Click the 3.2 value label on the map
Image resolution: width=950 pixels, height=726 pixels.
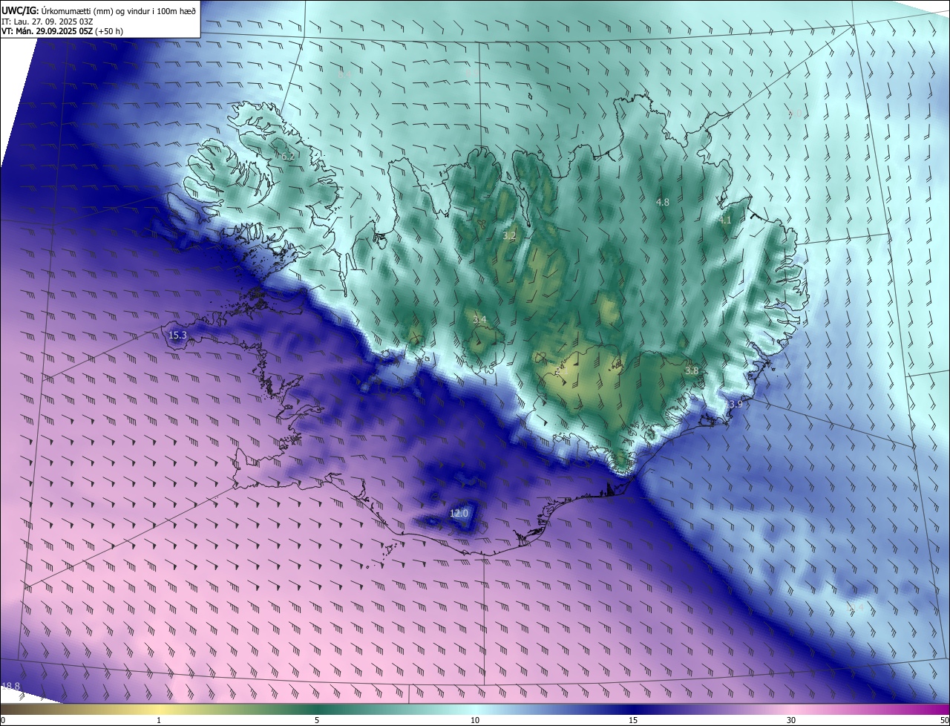[x=509, y=235]
